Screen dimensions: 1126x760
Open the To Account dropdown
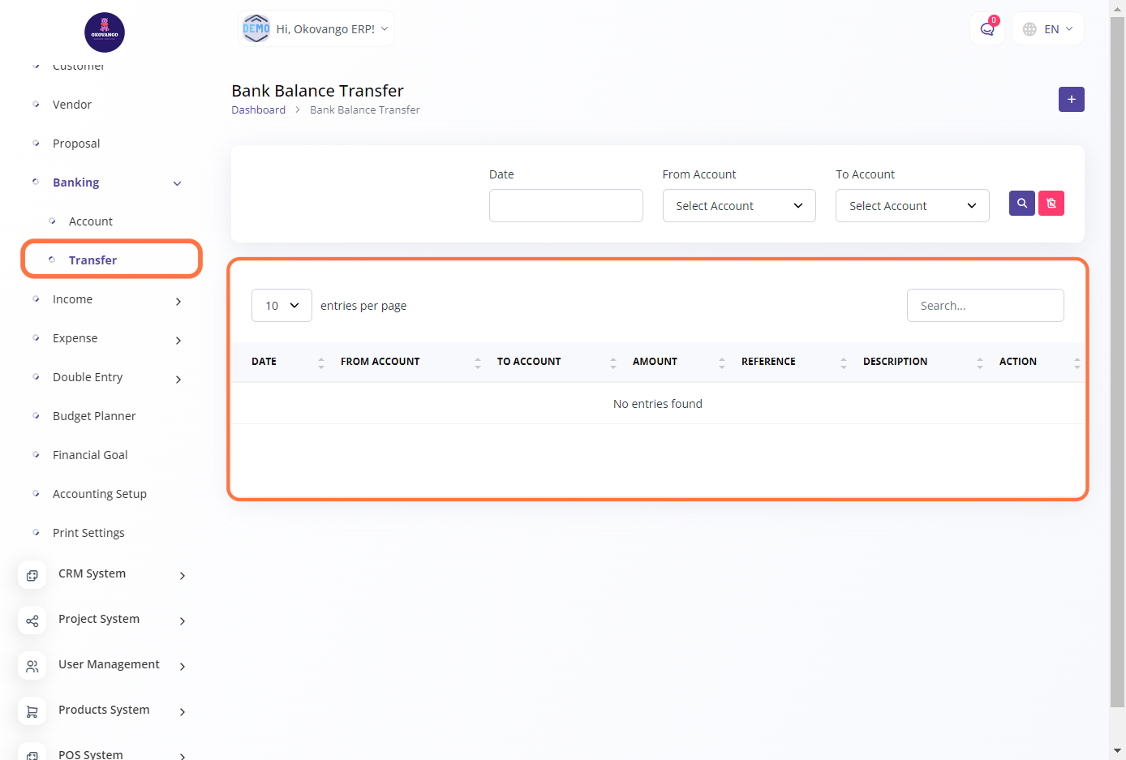coord(912,206)
